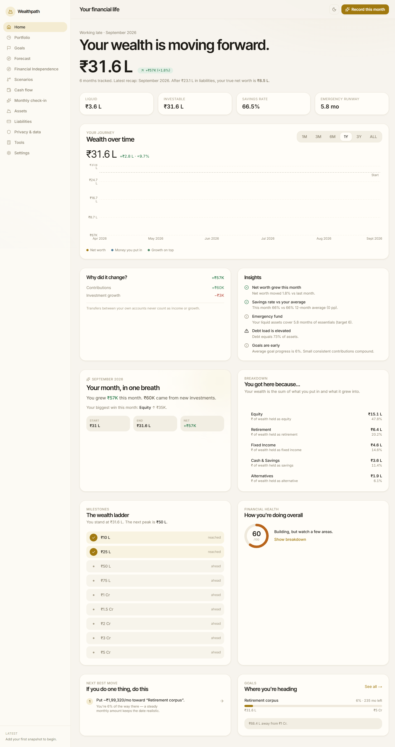Viewport: 395px width, 747px height.
Task: Toggle the Money you put in legend series
Action: 127,250
